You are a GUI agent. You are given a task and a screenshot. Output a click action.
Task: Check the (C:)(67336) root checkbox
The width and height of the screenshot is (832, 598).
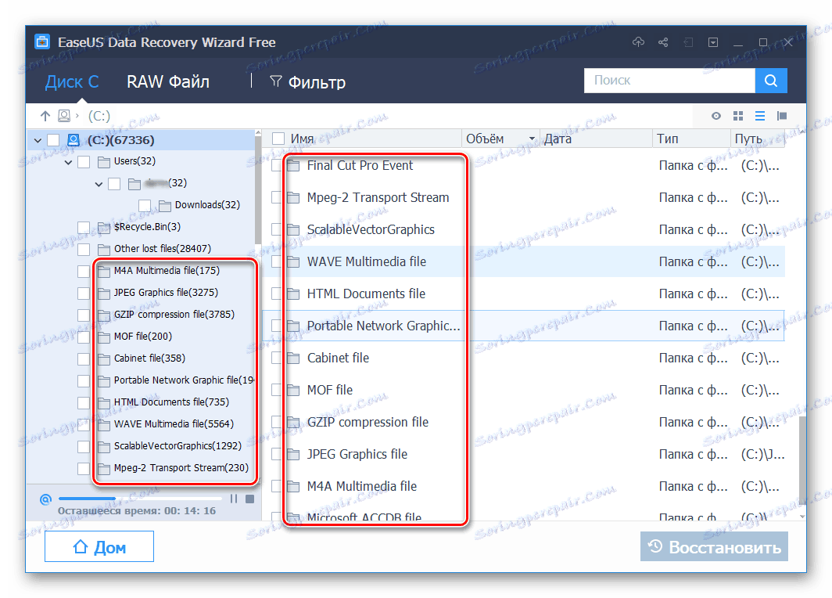tap(53, 140)
